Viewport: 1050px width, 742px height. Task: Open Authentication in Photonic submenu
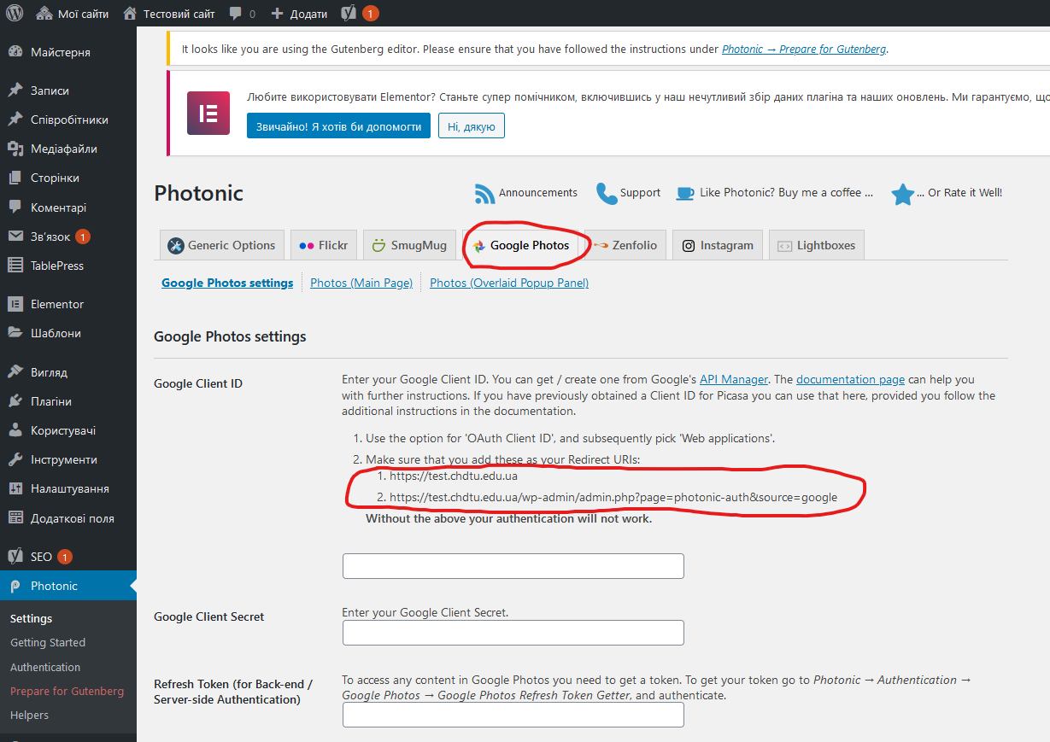[x=45, y=667]
